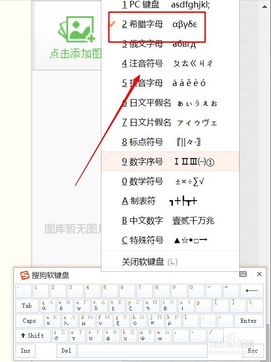Click the w key showing β
Viewport: 271px width, 362px height.
(x=65, y=306)
